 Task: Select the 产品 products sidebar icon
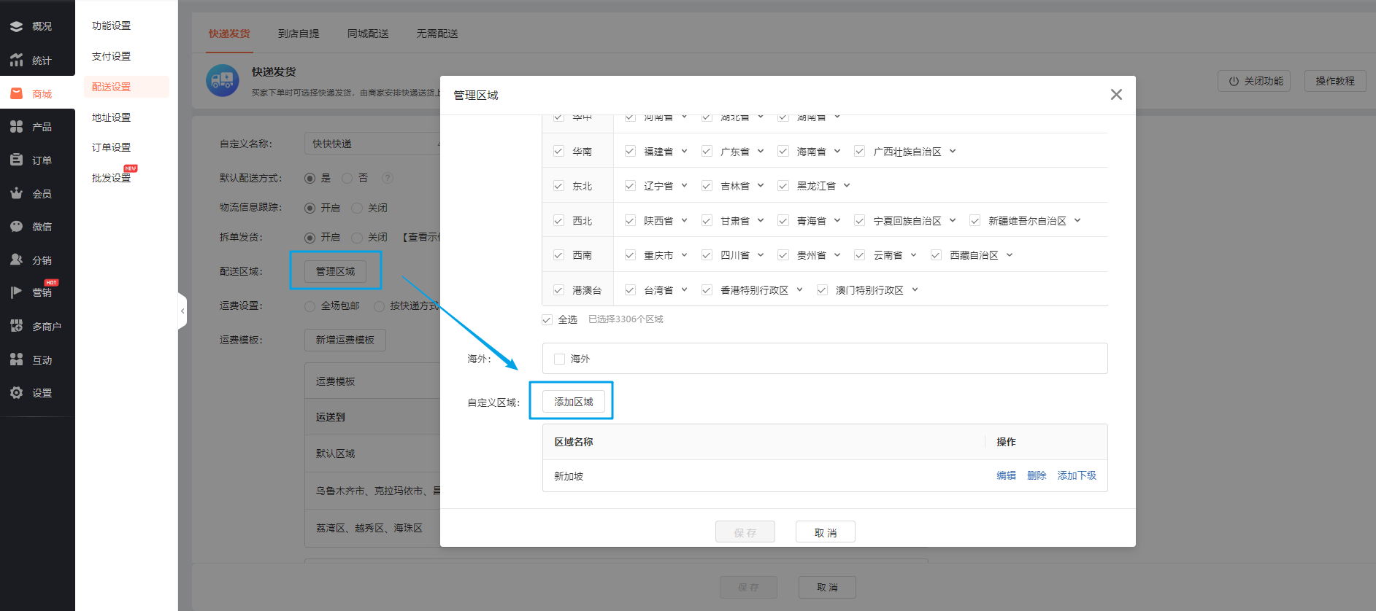tap(16, 127)
